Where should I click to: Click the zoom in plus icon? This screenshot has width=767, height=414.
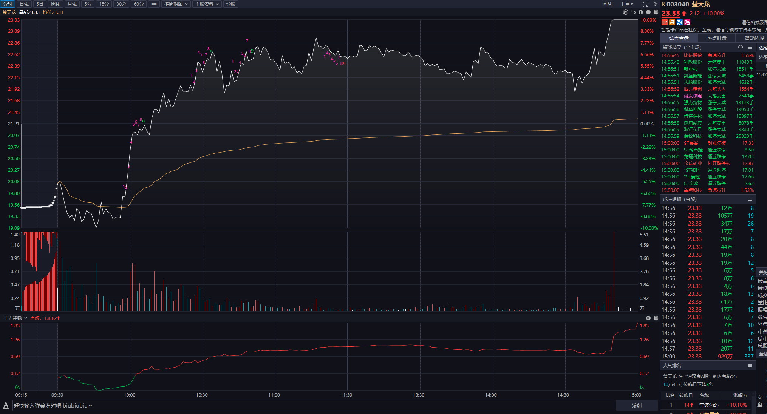click(x=641, y=12)
